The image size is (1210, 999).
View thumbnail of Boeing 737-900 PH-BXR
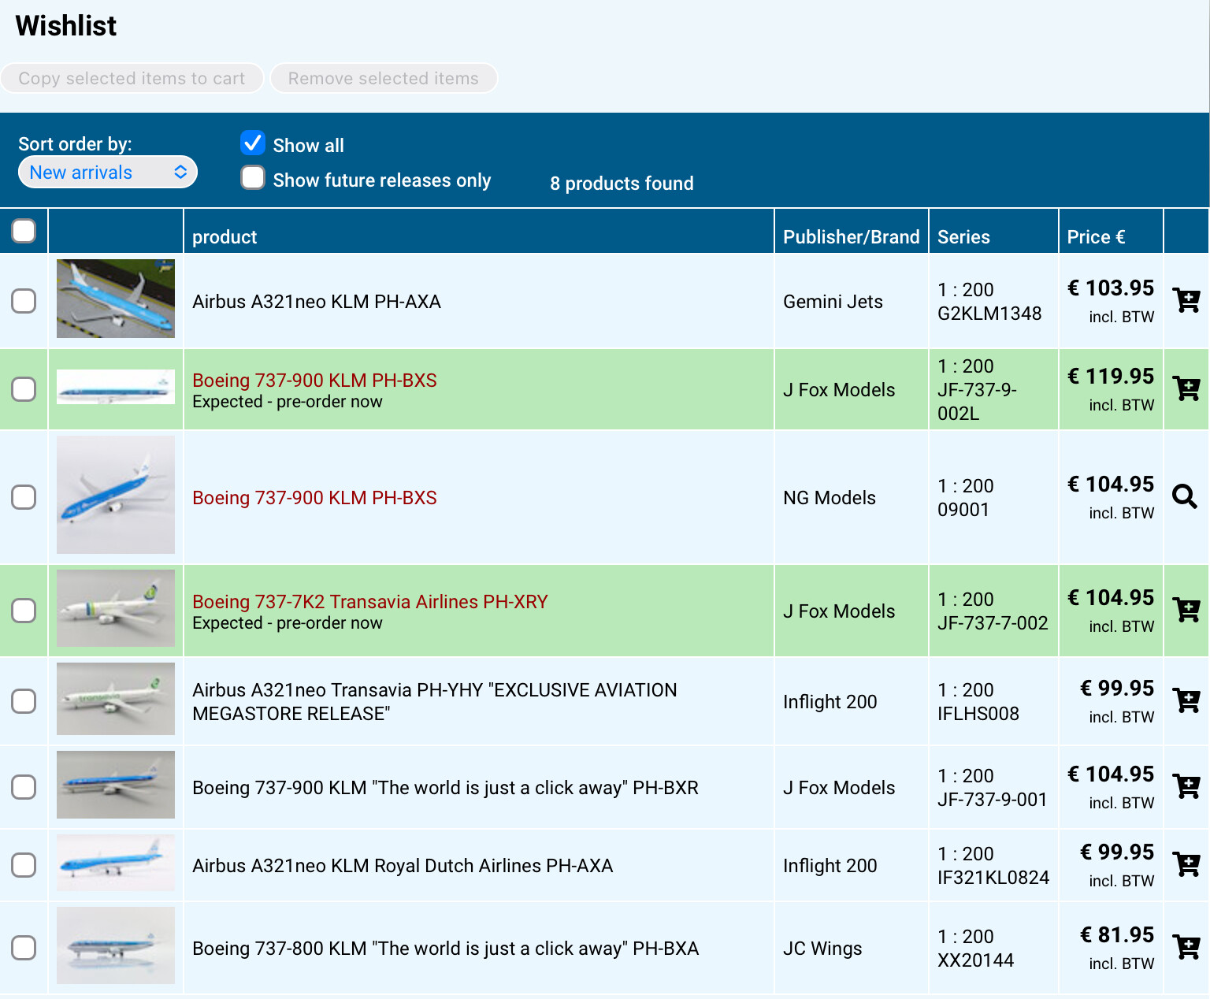pyautogui.click(x=116, y=785)
